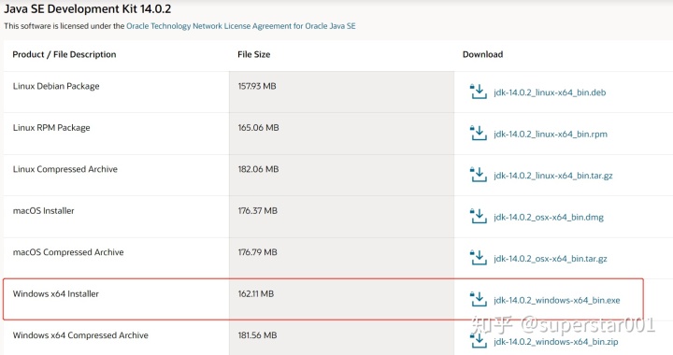The height and width of the screenshot is (355, 673).
Task: Select the Linux RPM Package text
Action: (x=51, y=128)
